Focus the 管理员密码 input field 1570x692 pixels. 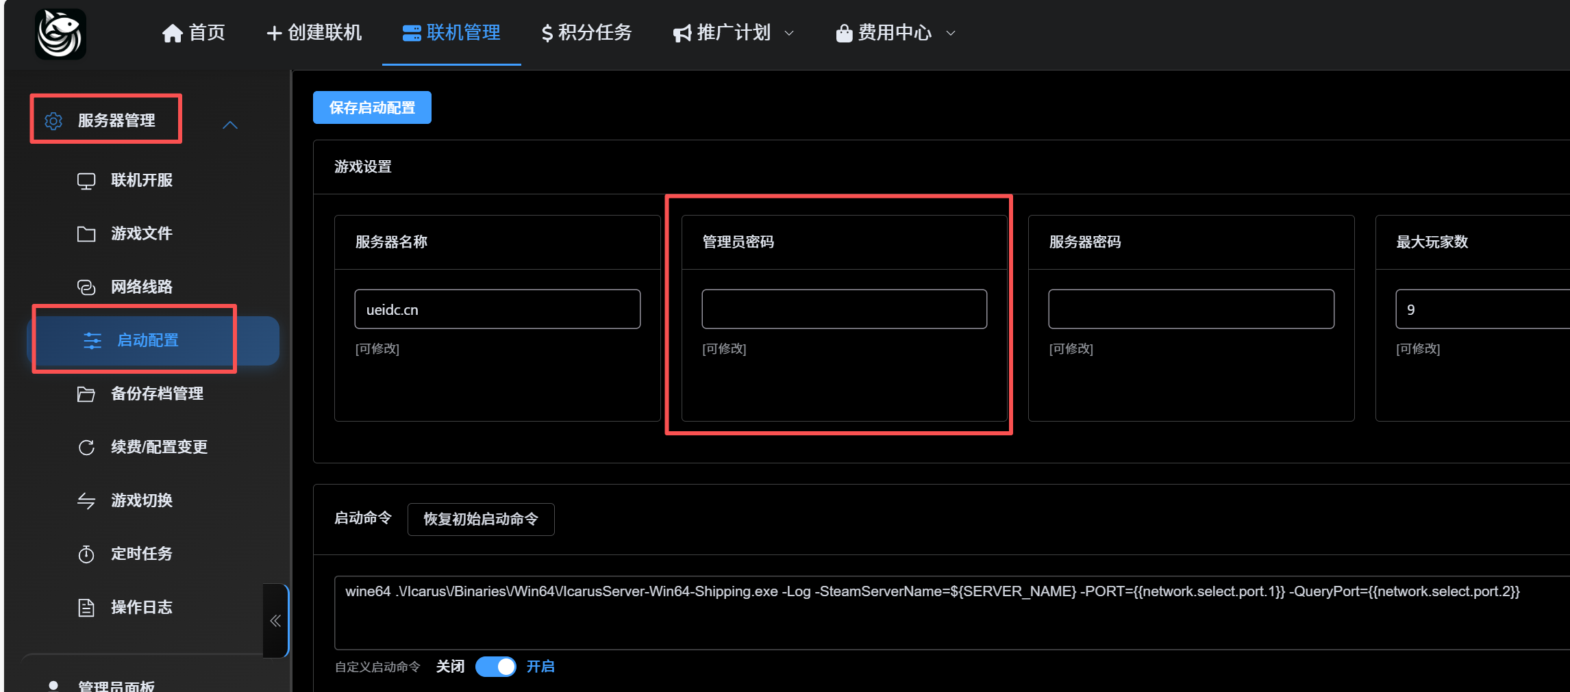(844, 309)
